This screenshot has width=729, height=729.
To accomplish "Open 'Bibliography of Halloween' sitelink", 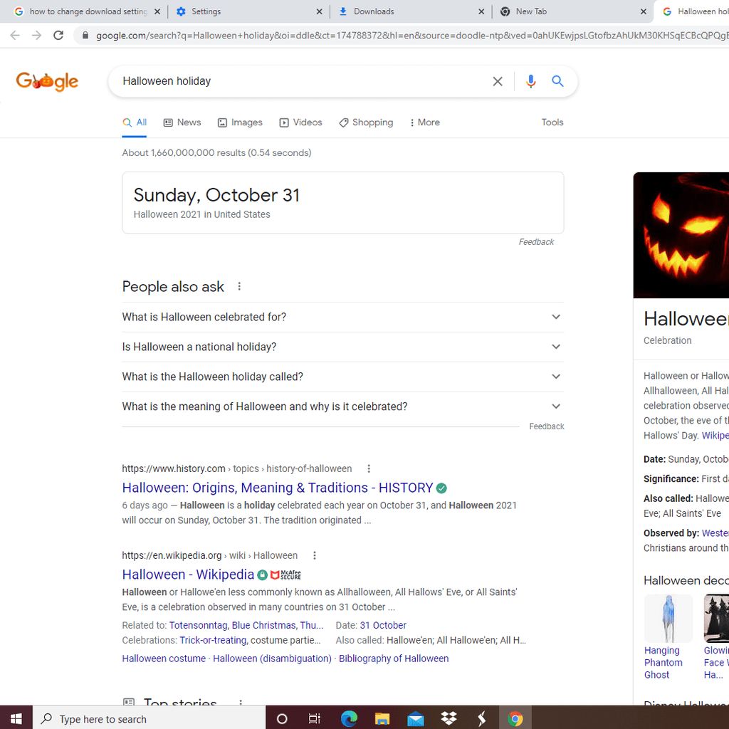I will point(394,659).
